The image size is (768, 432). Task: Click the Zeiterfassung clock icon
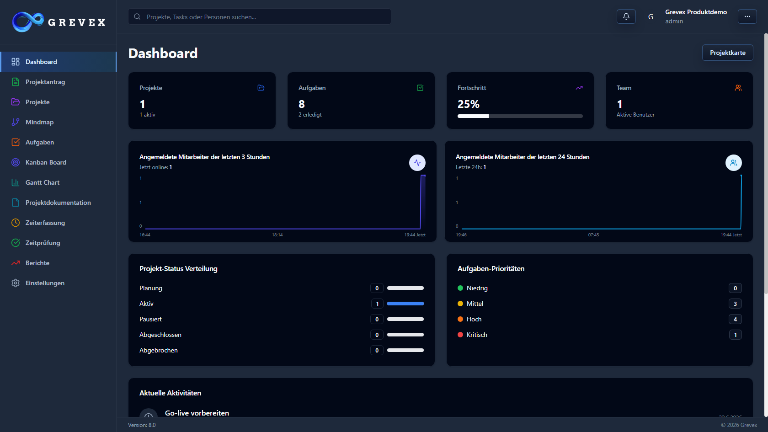16,223
